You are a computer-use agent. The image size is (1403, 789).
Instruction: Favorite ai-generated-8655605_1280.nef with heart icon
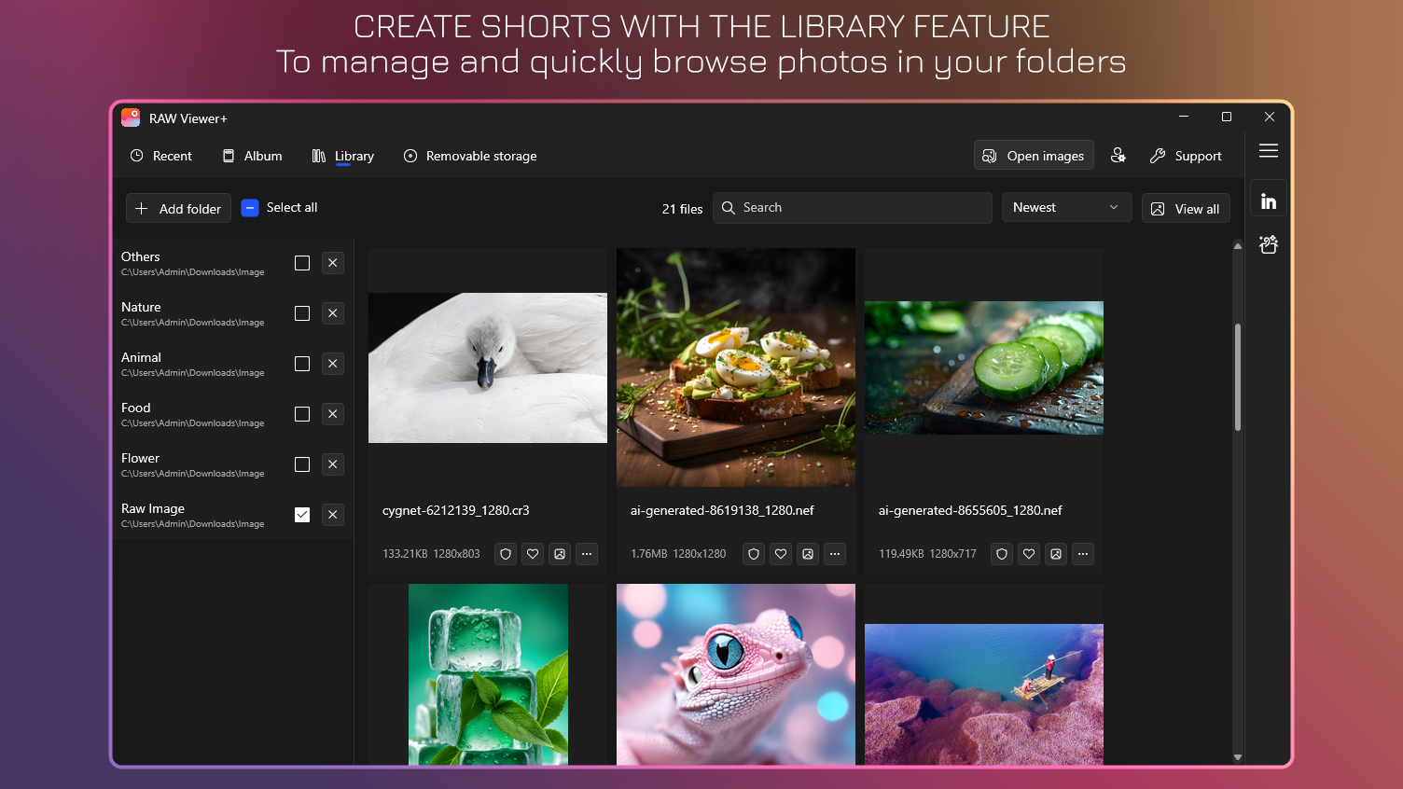[1029, 554]
